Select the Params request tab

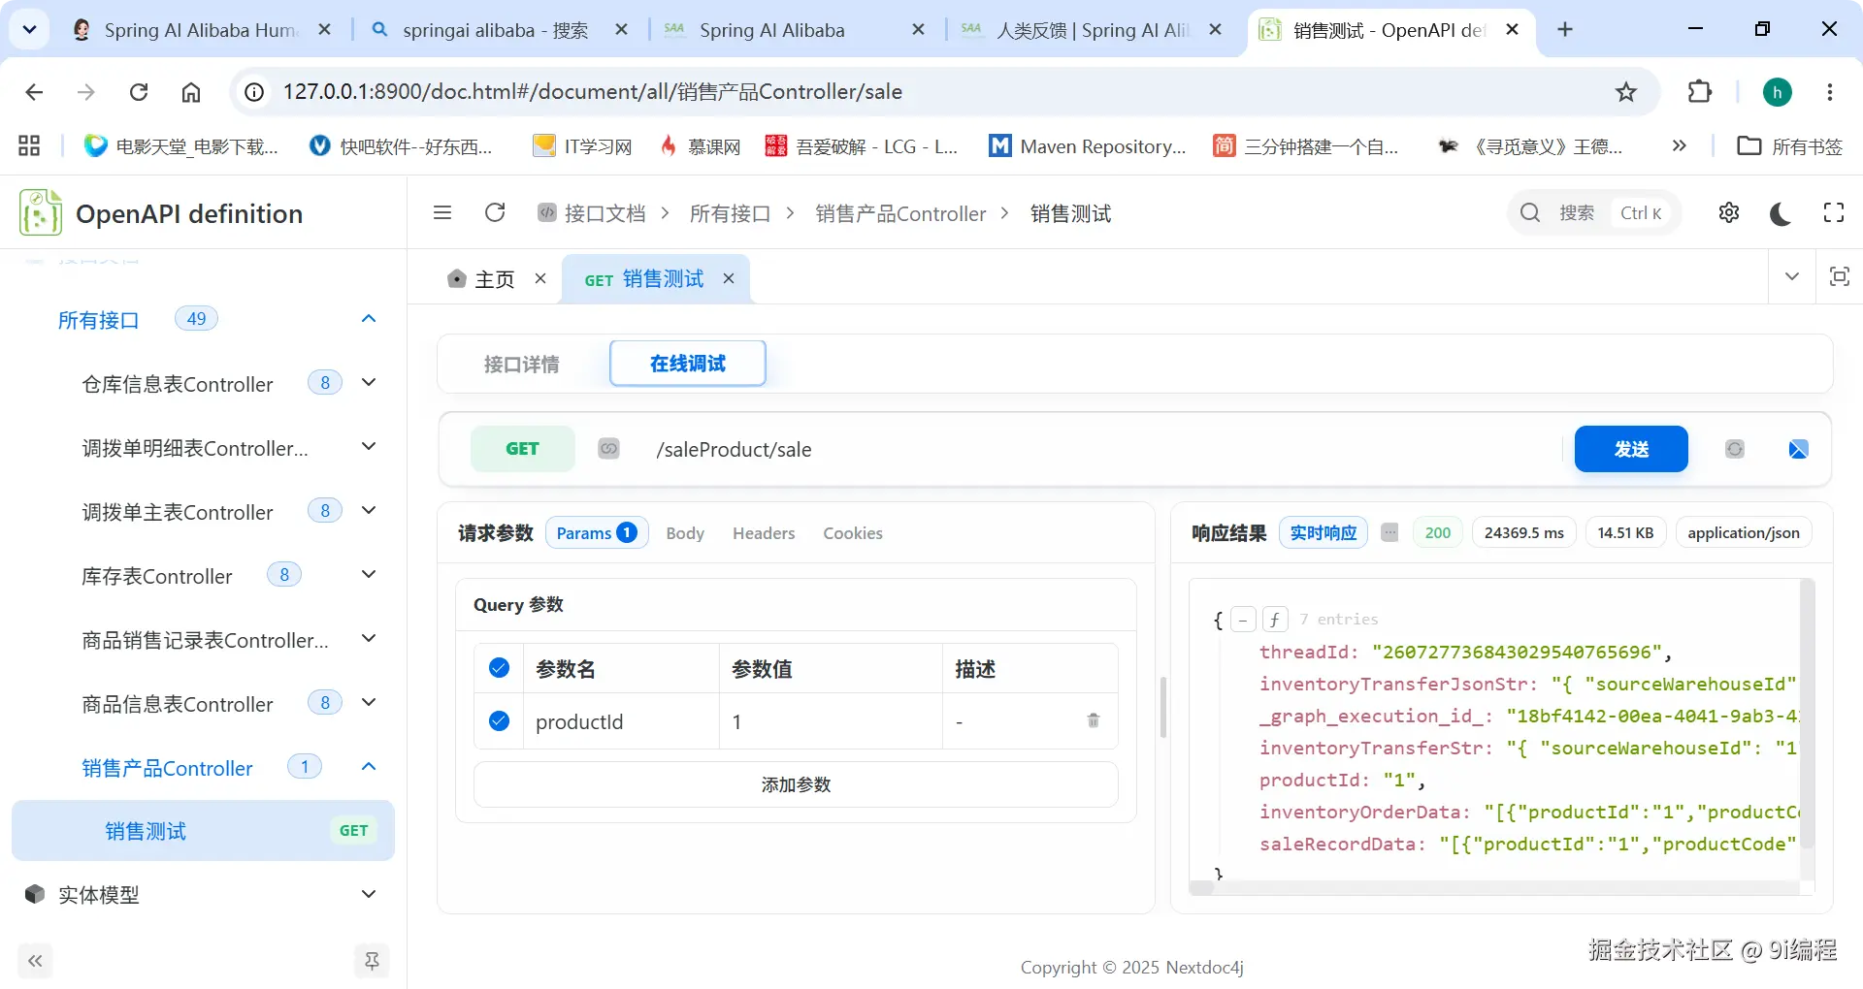tap(597, 532)
